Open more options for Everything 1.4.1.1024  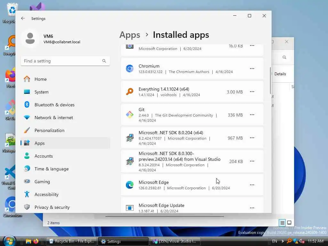(x=252, y=92)
